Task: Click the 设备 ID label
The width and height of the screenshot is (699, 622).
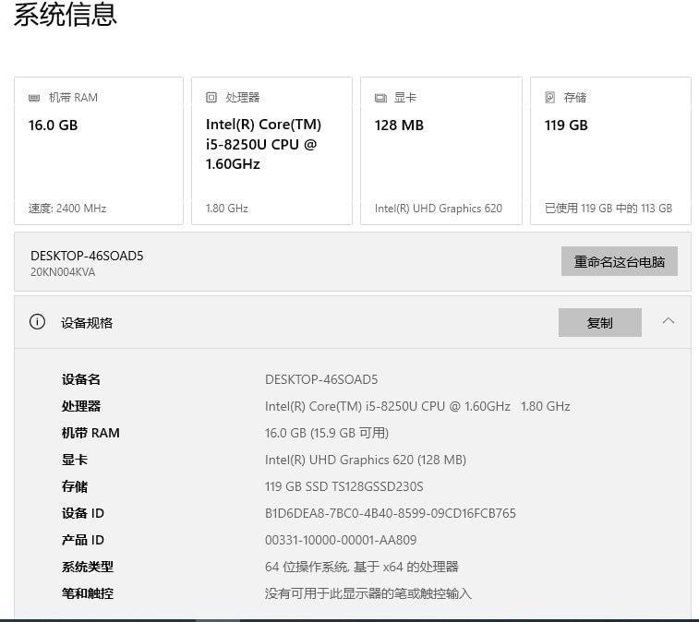Action: click(x=83, y=513)
